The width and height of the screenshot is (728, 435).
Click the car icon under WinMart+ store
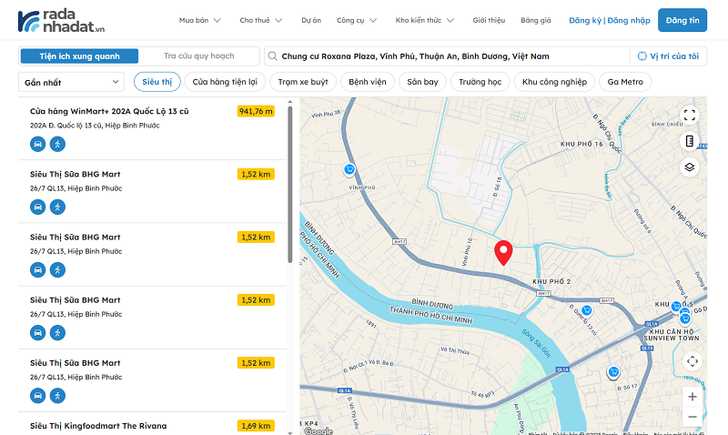tap(37, 144)
